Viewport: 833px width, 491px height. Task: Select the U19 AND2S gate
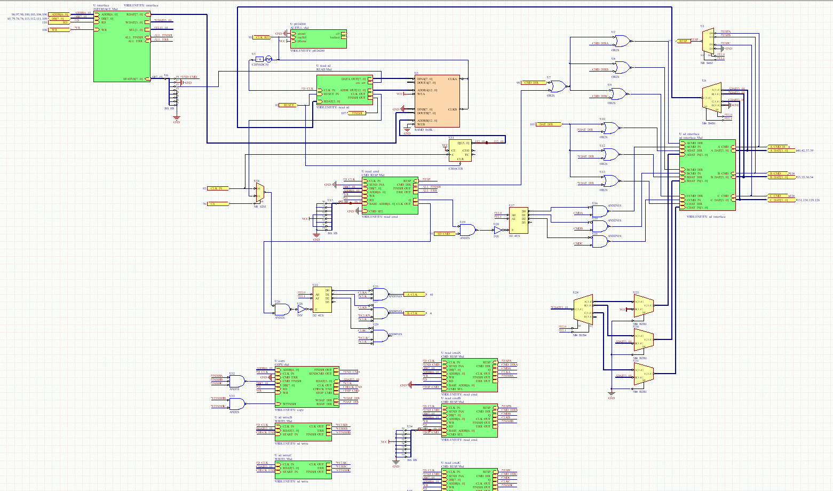point(467,230)
